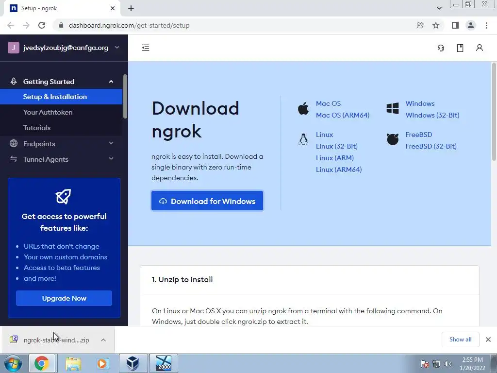This screenshot has height=373, width=497.
Task: Click the Linux (ARM64) link
Action: tap(339, 170)
